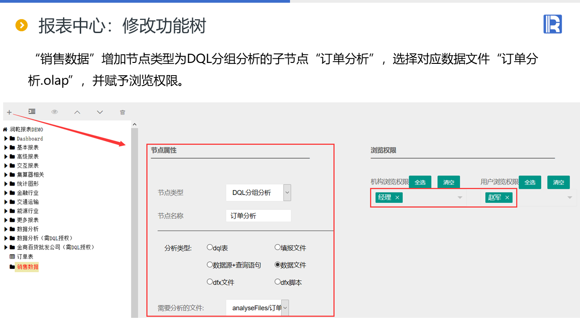Remove the 赵军 tag with its x
580x326 pixels.
click(x=507, y=197)
